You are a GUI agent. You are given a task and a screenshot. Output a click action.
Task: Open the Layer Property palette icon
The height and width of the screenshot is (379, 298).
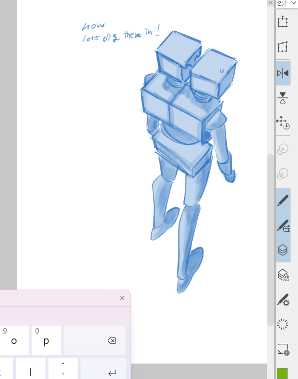283,275
